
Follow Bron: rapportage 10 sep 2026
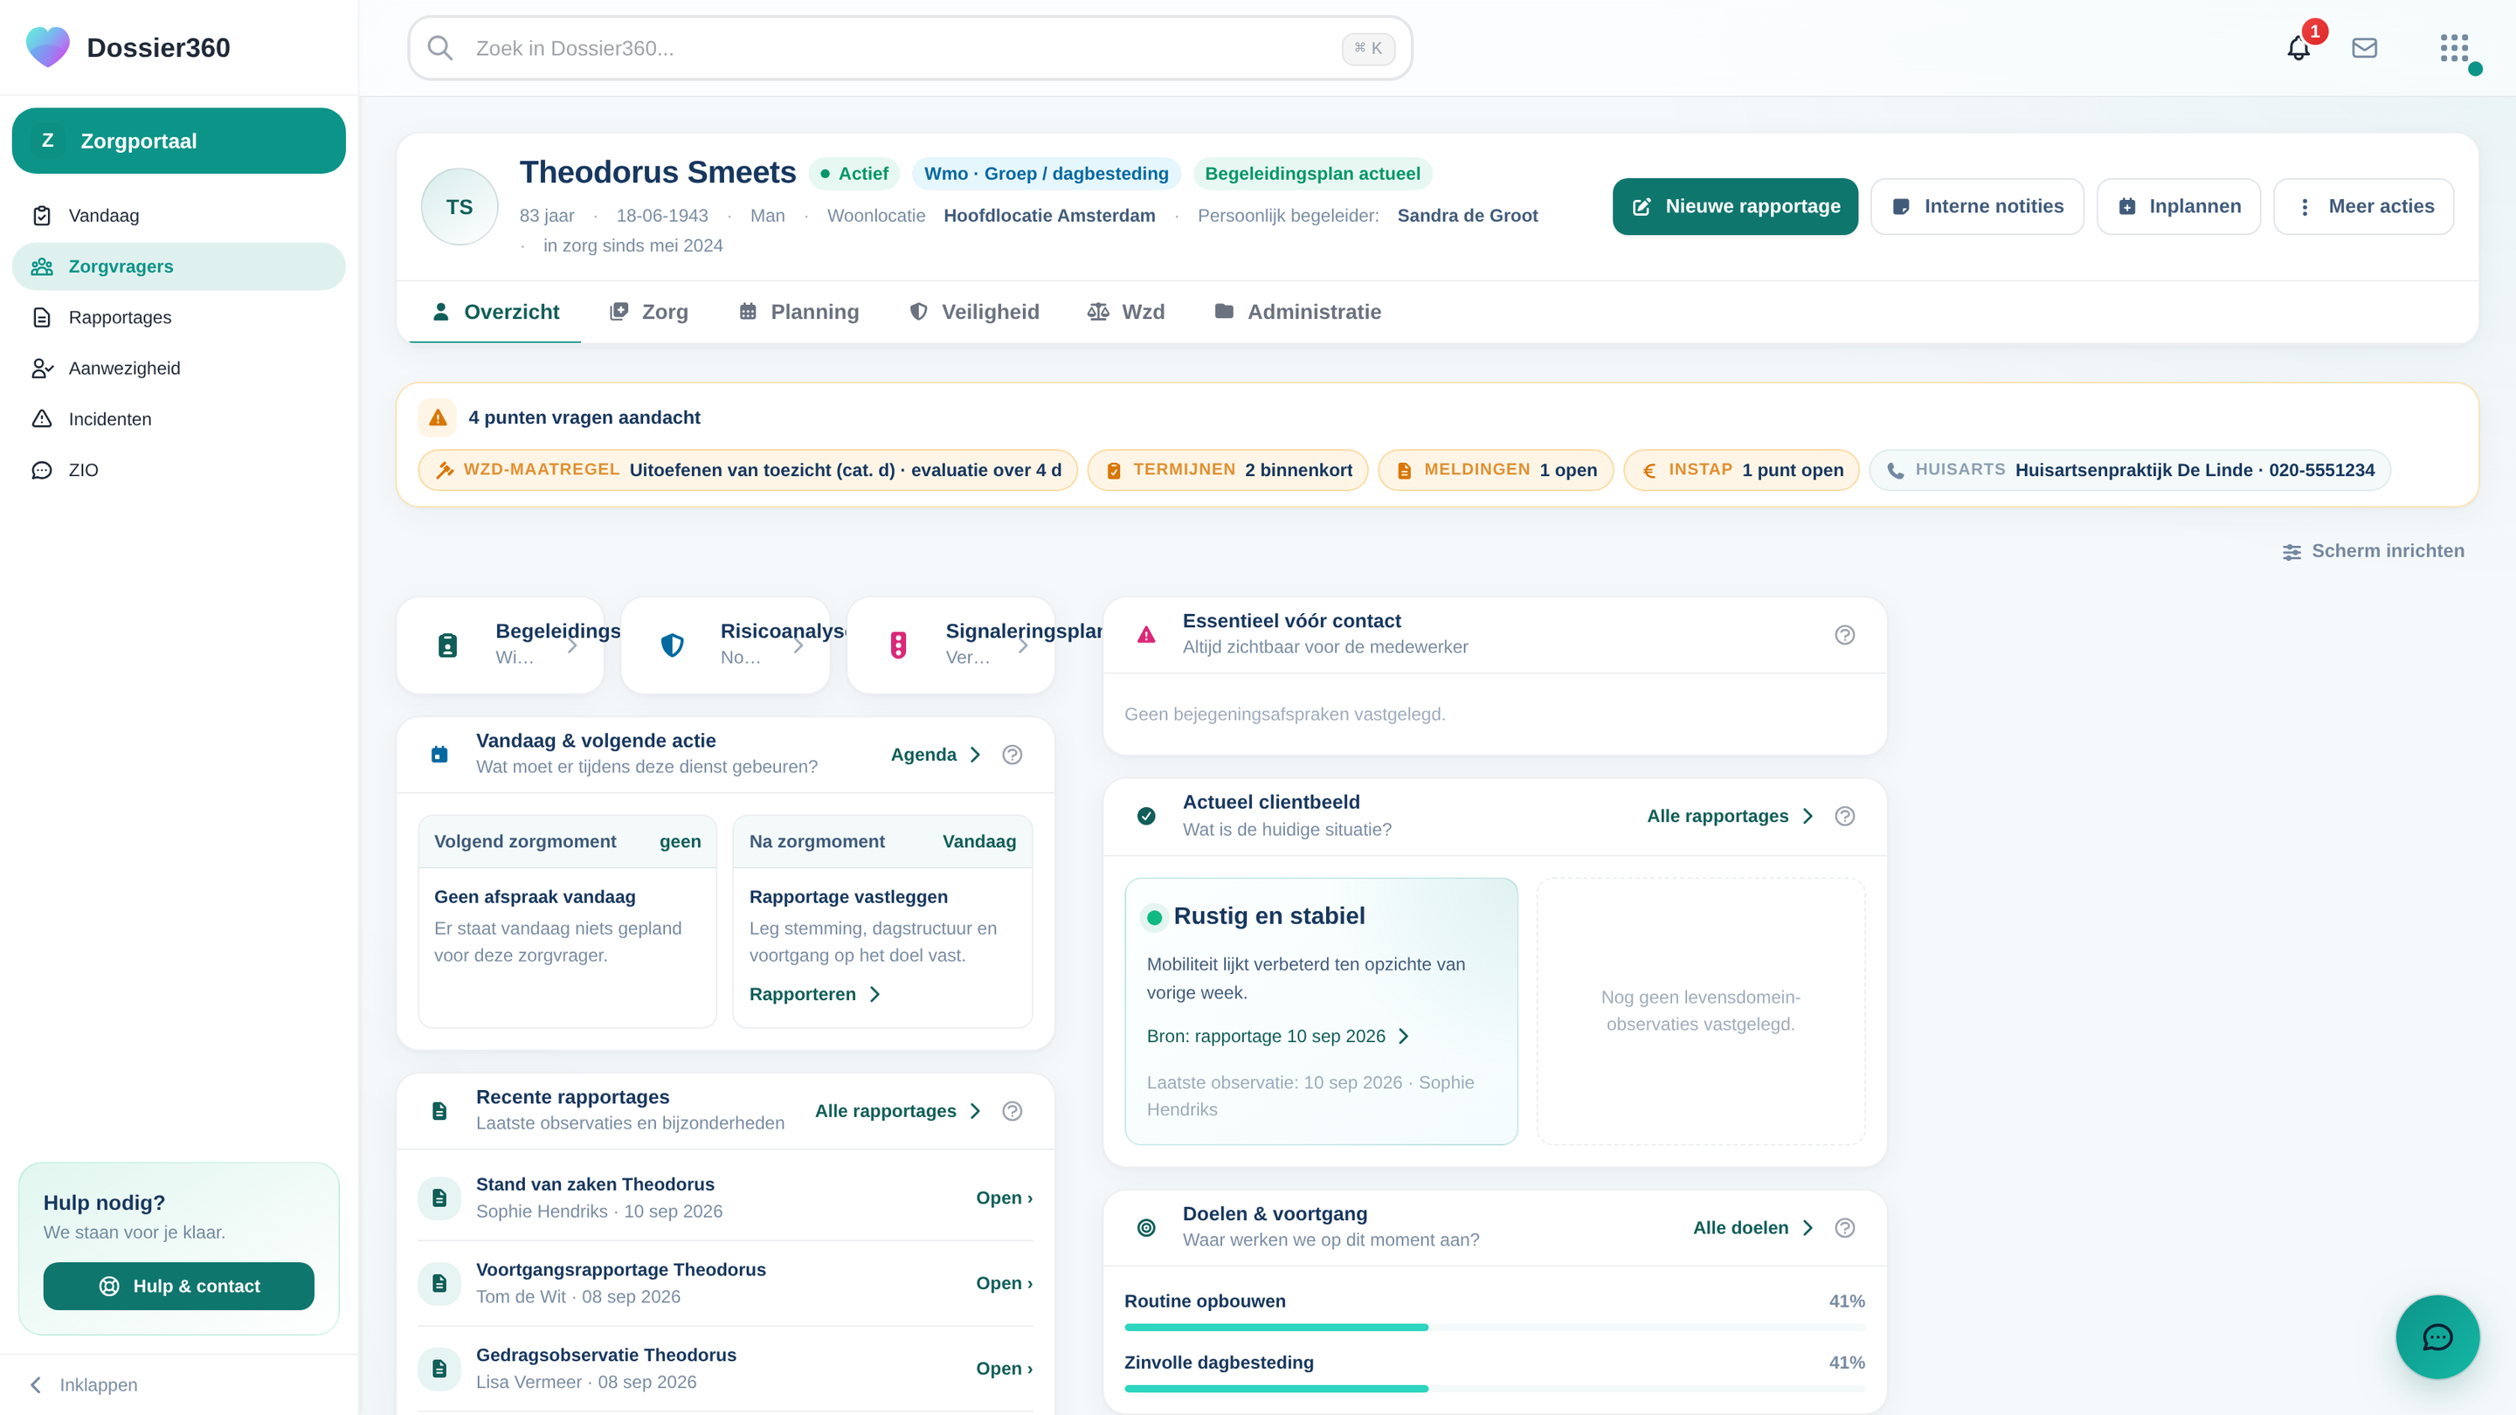(x=1277, y=1036)
